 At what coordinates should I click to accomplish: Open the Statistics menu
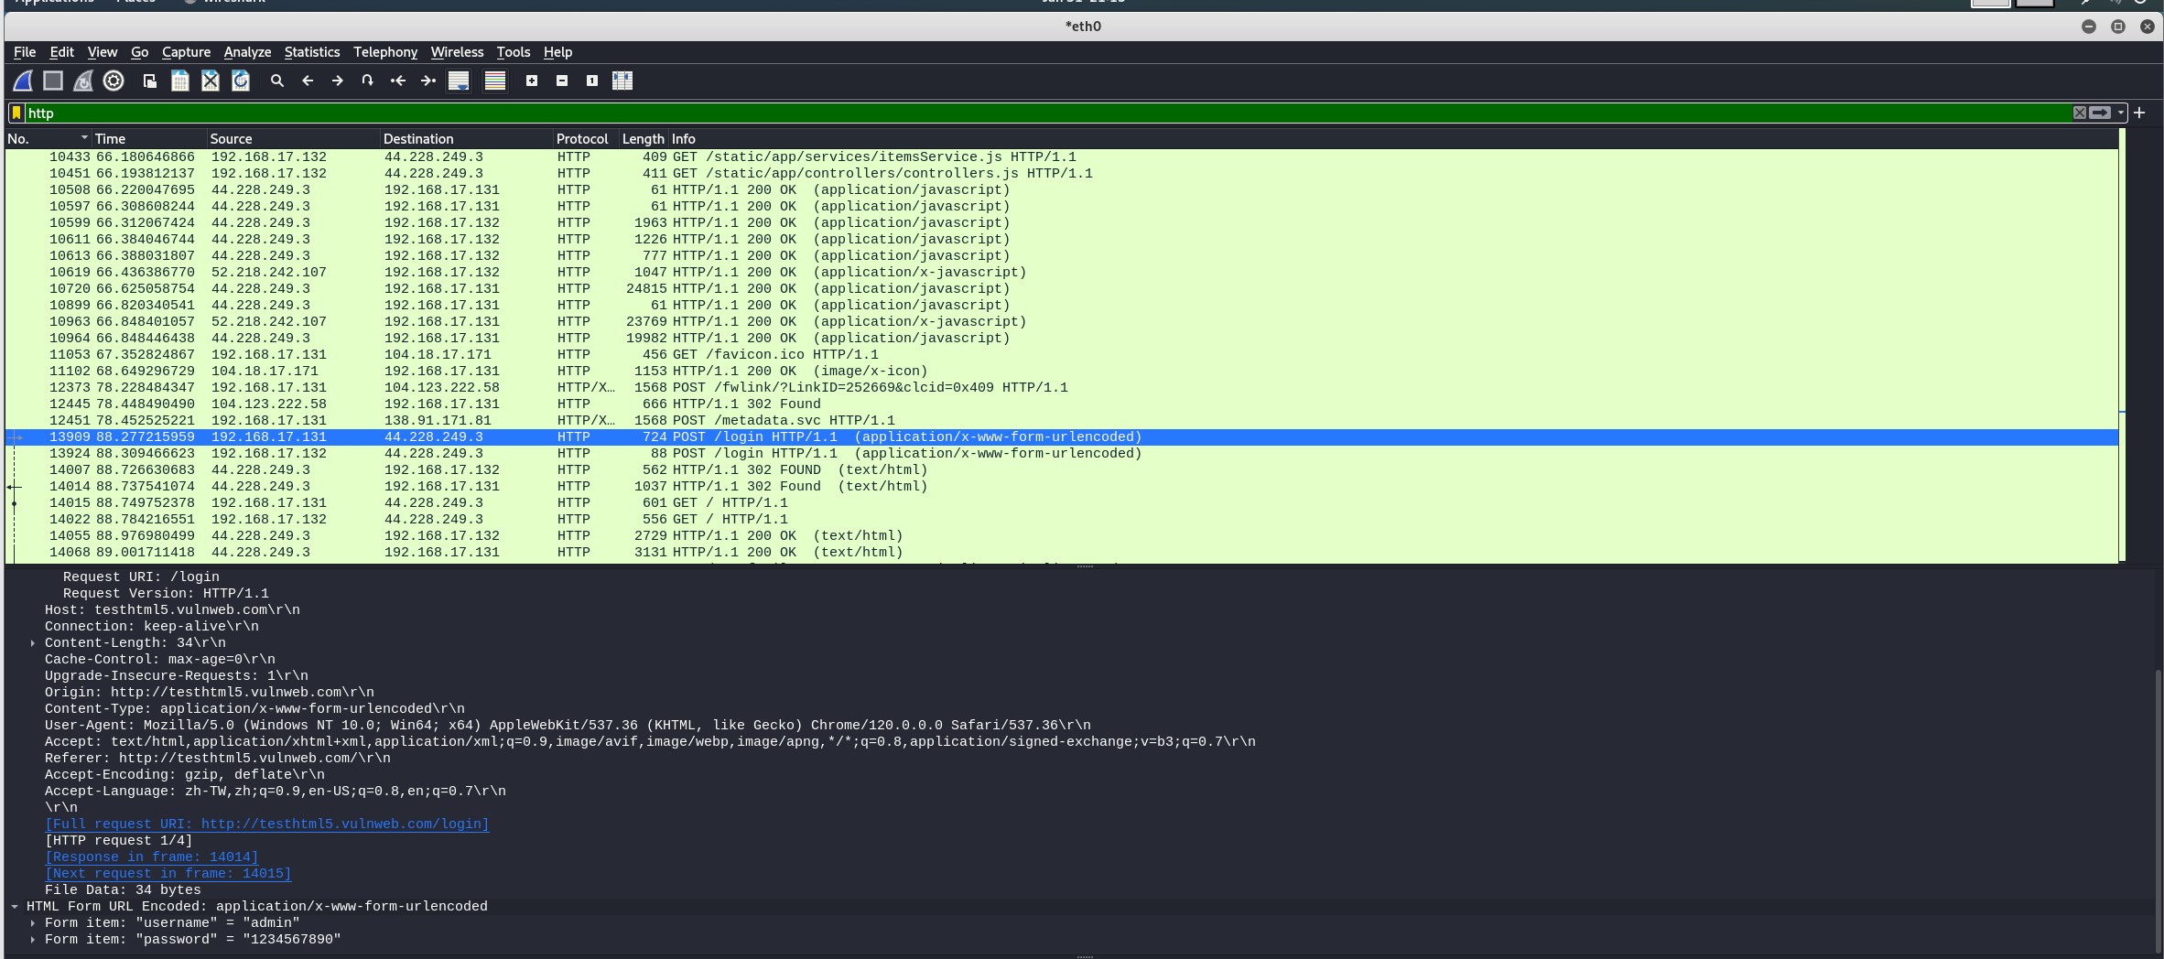311,52
